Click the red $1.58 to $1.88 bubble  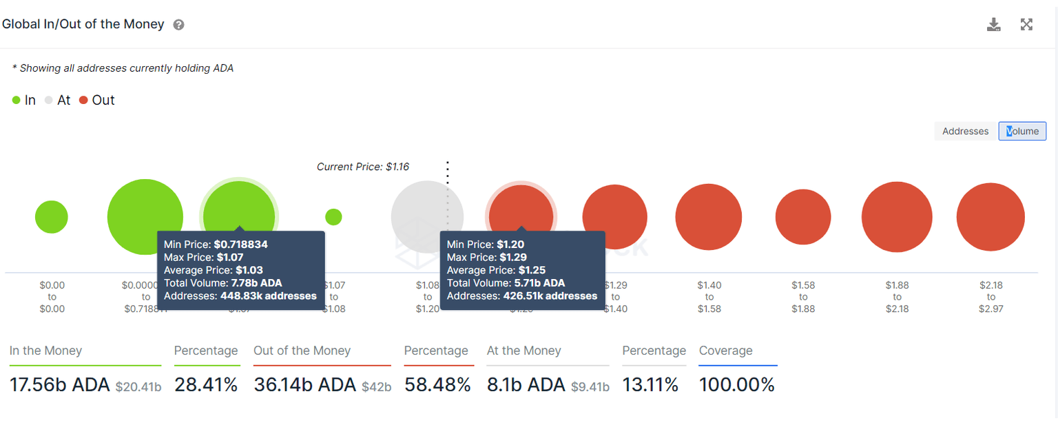point(803,217)
